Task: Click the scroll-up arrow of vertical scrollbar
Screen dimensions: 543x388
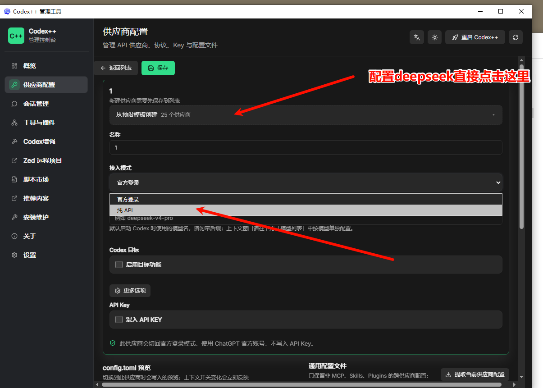Action: pyautogui.click(x=521, y=60)
